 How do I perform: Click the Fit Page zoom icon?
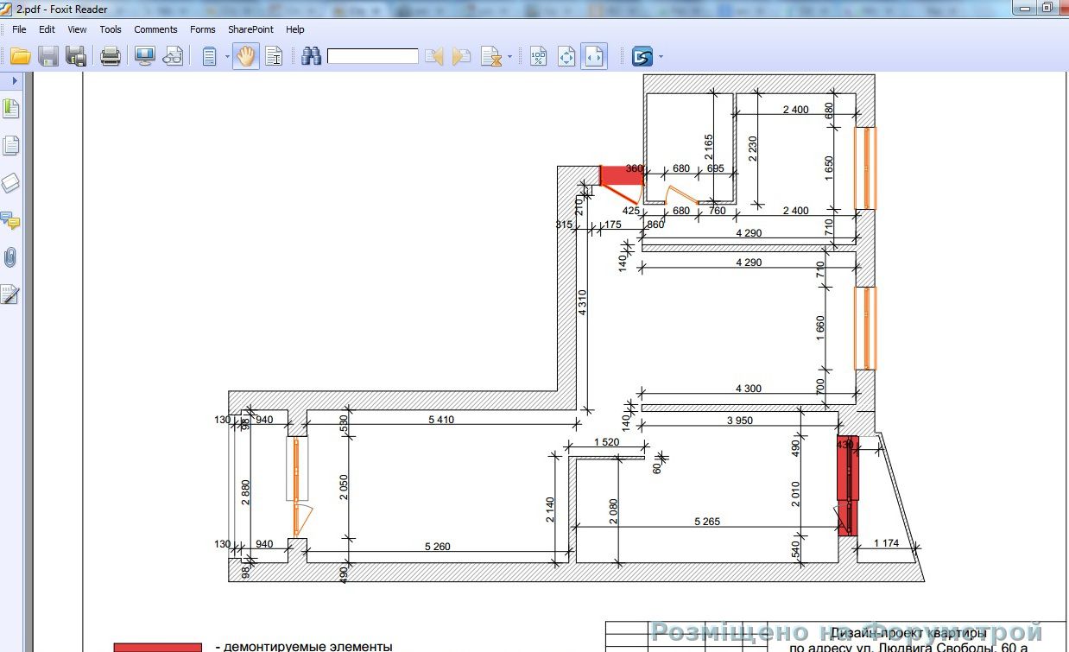566,57
